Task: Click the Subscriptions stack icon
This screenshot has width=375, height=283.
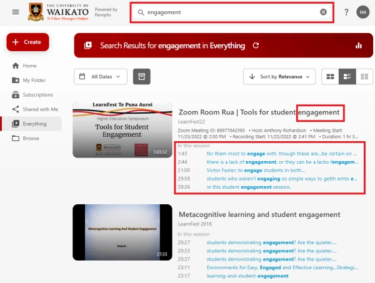Action: pyautogui.click(x=16, y=95)
